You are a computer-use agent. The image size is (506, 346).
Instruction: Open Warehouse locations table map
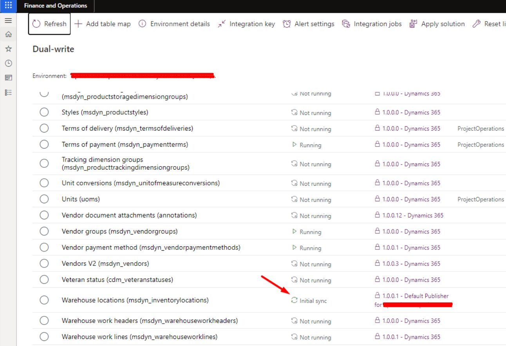click(x=135, y=300)
